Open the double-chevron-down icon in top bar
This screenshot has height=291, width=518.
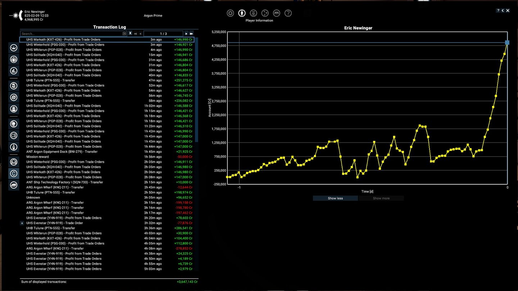(x=253, y=13)
